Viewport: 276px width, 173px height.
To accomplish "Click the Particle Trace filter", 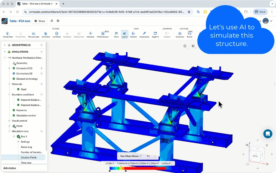I will point(21,34).
